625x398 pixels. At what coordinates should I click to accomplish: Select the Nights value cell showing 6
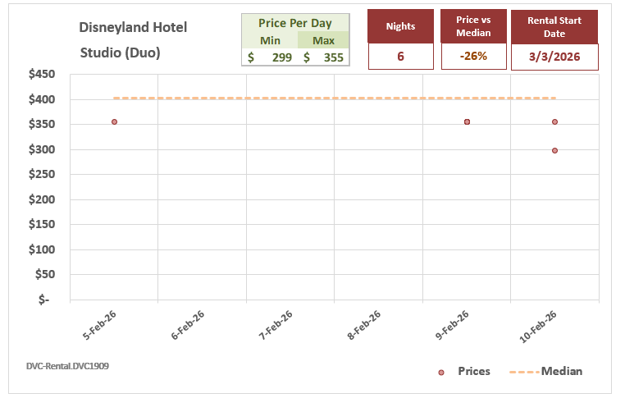click(x=401, y=57)
